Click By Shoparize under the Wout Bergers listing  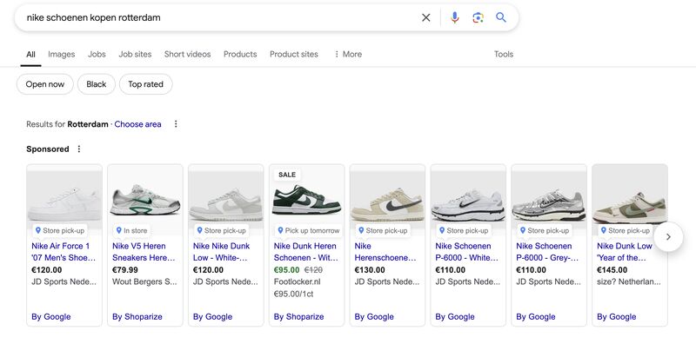137,317
